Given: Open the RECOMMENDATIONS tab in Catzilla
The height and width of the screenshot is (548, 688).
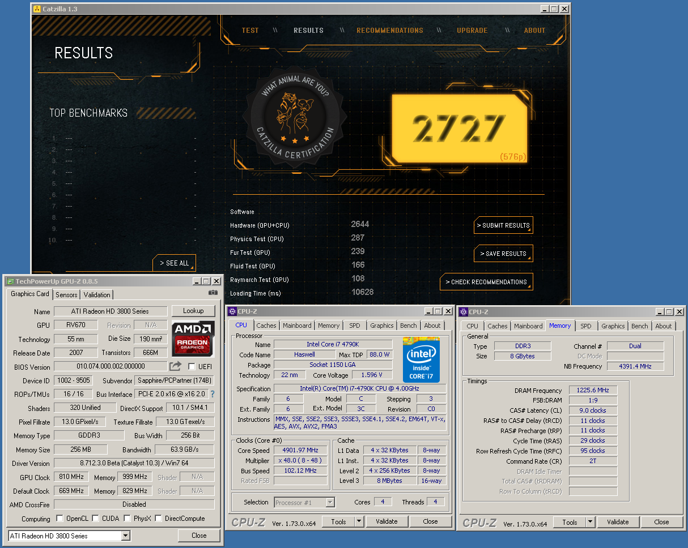Looking at the screenshot, I should click(390, 31).
